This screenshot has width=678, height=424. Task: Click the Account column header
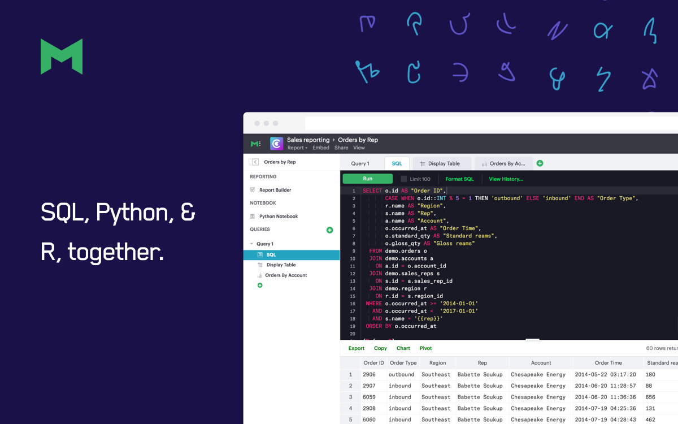(x=541, y=363)
